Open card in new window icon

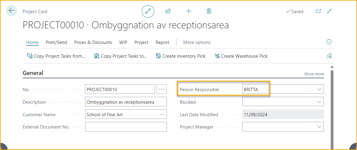(318, 11)
